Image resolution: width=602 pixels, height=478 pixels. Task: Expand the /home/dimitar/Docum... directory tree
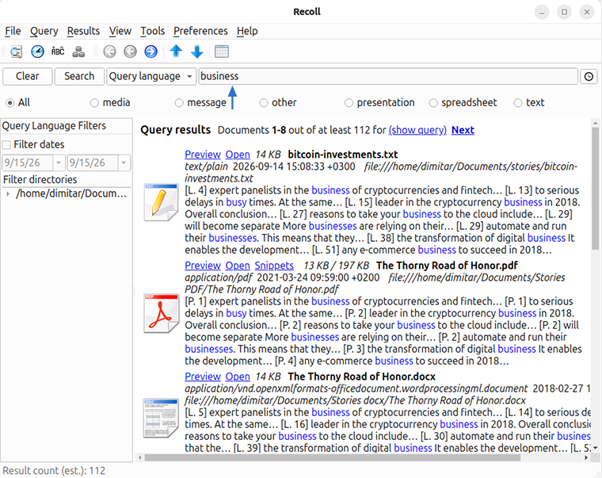coord(8,193)
